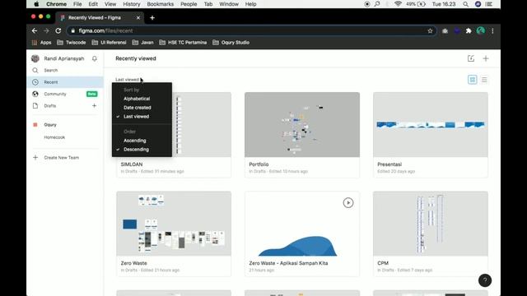
Task: Open a new browser tab
Action: click(x=152, y=18)
